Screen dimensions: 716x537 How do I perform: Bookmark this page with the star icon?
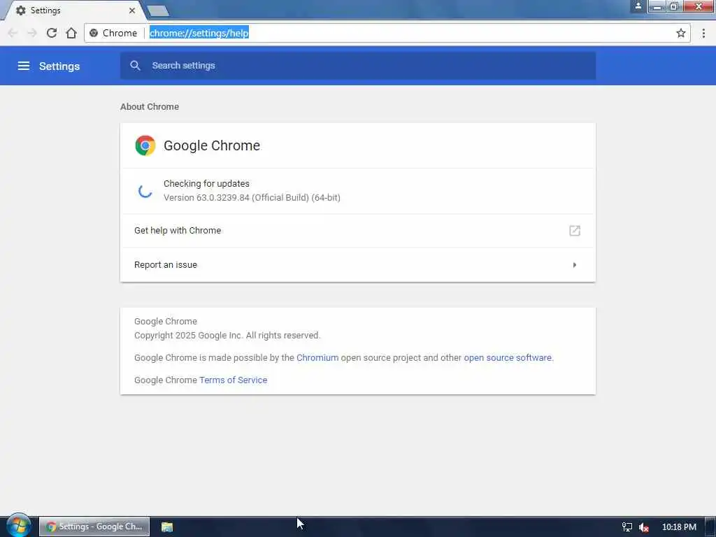(681, 33)
